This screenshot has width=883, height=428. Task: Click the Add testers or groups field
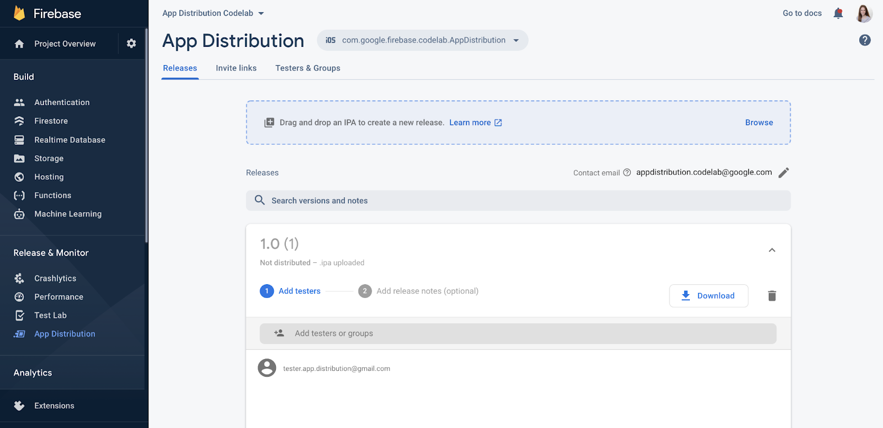[x=518, y=333]
